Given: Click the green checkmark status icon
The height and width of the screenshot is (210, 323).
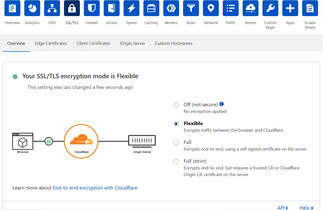Looking at the screenshot, I should (15, 77).
